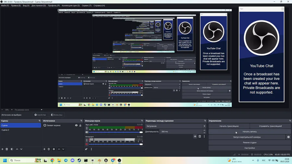Select Захват экрана source row
Viewport: 292px width, 164px height.
62,125
